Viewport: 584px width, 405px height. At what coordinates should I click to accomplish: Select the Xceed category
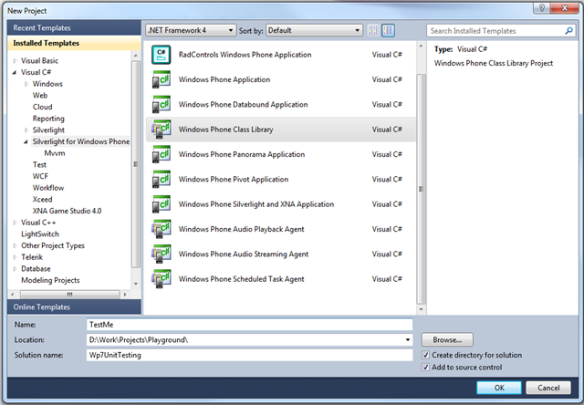coord(42,199)
